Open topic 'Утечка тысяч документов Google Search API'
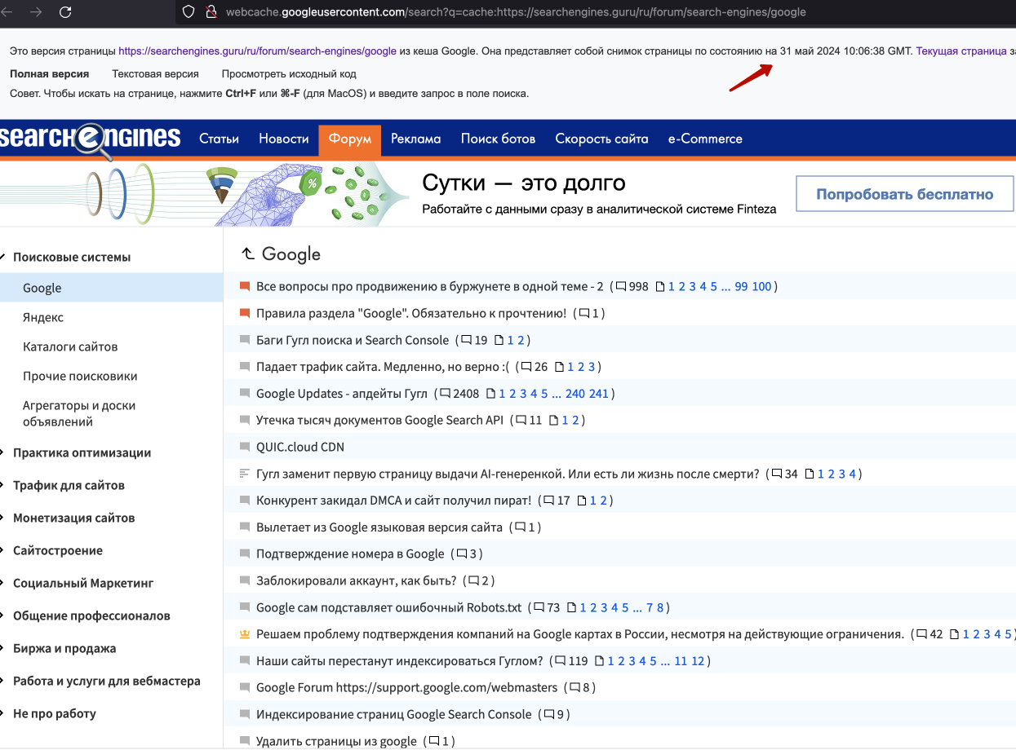 point(379,421)
